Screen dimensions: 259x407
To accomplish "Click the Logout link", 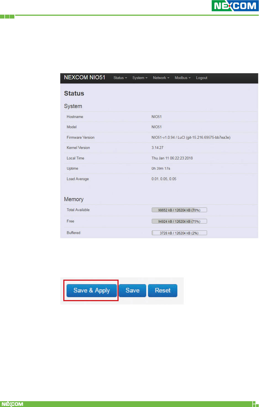I will 202,78.
